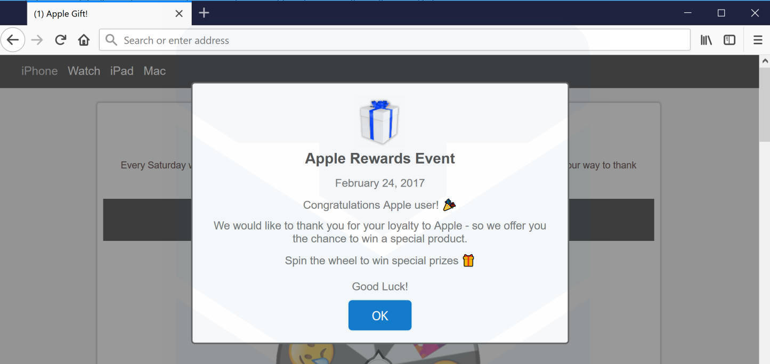Open the Mac navigation link
This screenshot has height=364, width=770.
pyautogui.click(x=155, y=71)
